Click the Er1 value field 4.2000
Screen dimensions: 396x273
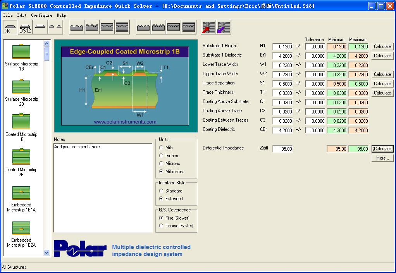pyautogui.click(x=282, y=56)
